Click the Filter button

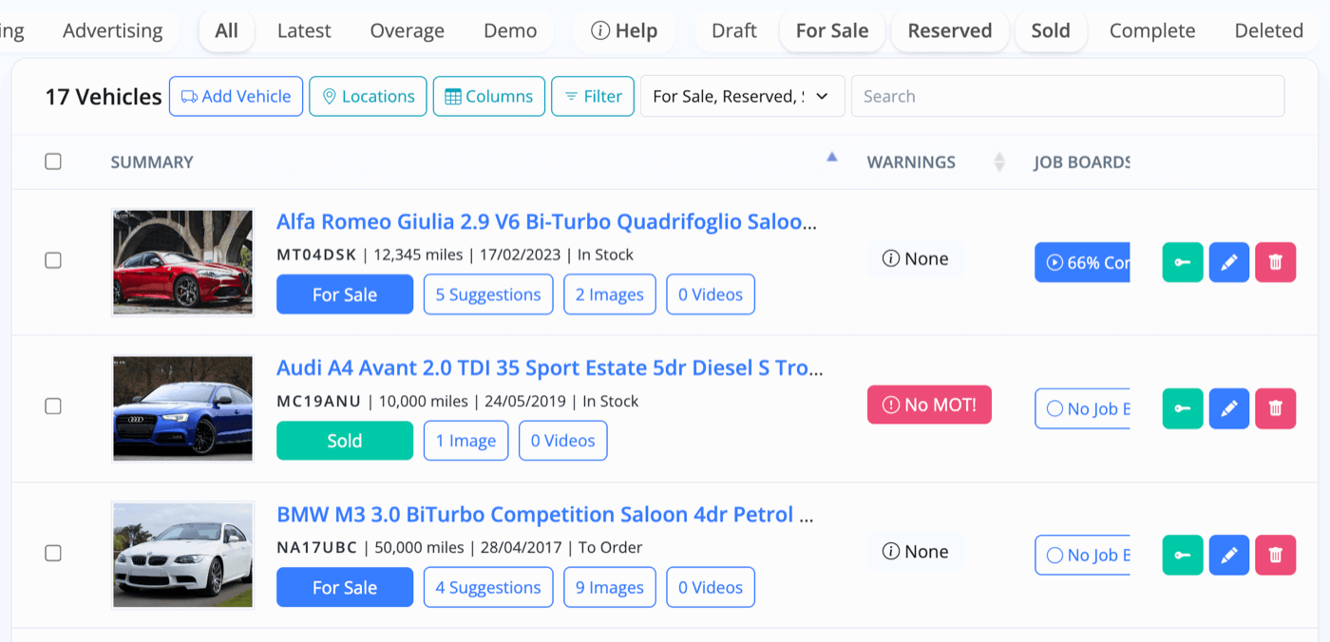593,96
